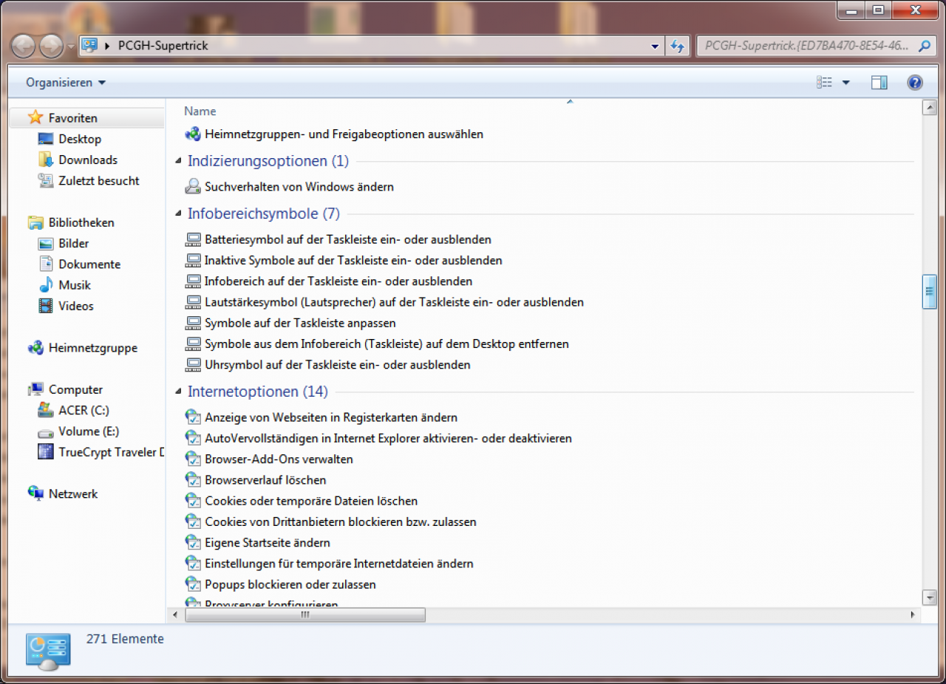The width and height of the screenshot is (946, 684).
Task: Open Batteriesymbol auf der Taskleiste ein- oder ausblenden
Action: click(348, 239)
